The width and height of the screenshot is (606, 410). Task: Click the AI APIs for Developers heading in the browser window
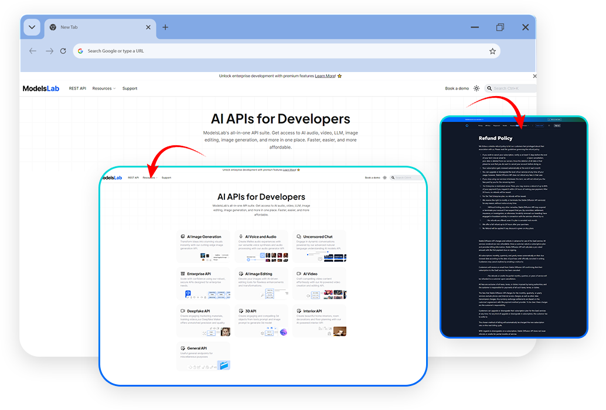click(281, 119)
